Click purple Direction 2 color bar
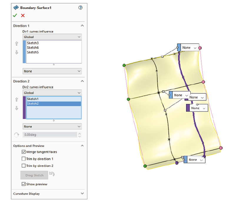 (x=24, y=107)
